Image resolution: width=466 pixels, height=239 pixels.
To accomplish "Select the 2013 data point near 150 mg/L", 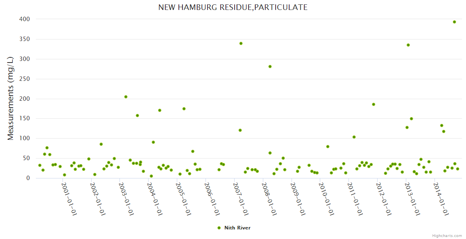I will 411,119.
